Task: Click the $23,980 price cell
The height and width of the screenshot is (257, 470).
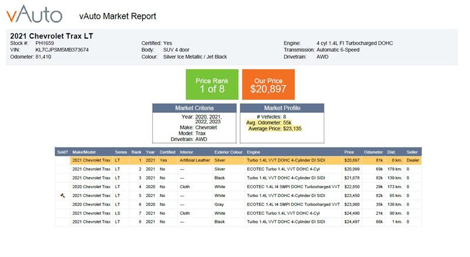Action: coord(352,204)
